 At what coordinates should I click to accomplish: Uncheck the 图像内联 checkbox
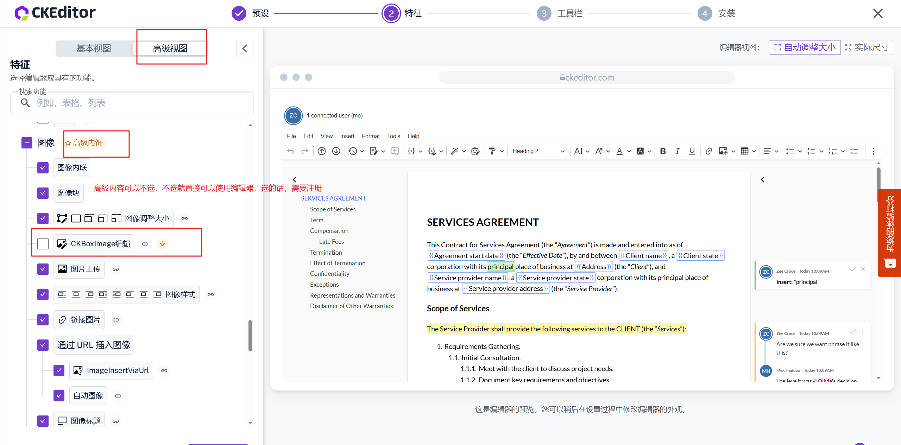pos(43,168)
